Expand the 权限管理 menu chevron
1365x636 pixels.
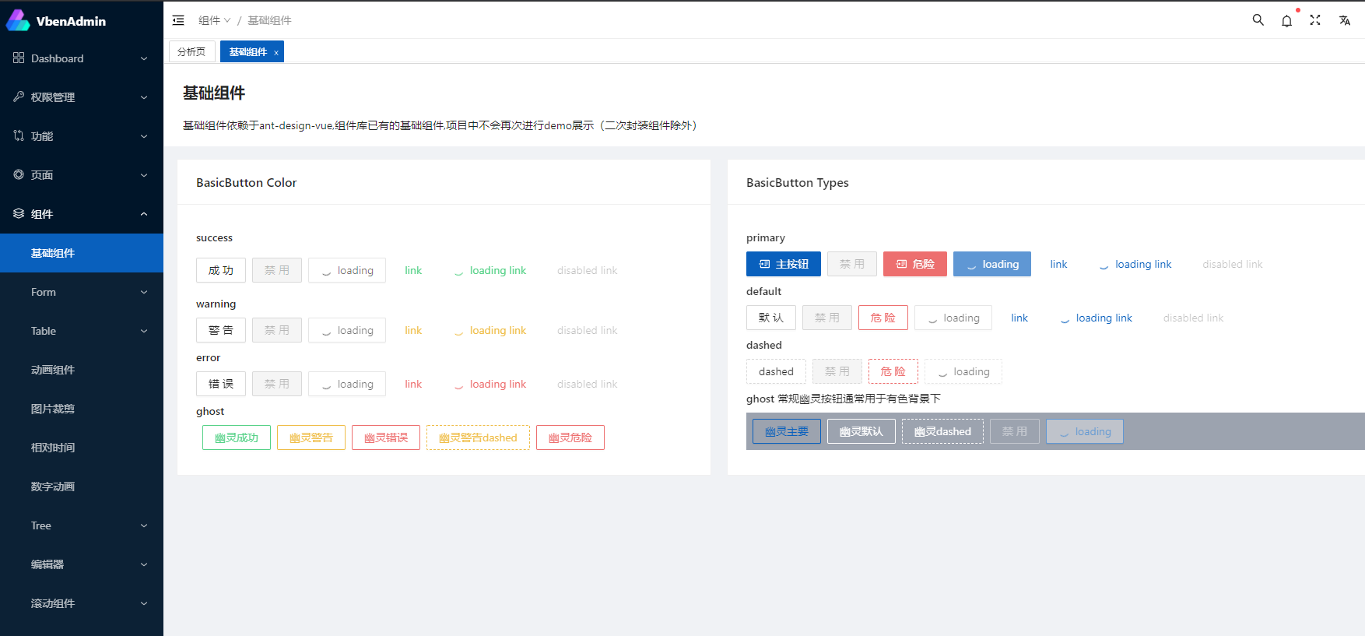point(144,97)
